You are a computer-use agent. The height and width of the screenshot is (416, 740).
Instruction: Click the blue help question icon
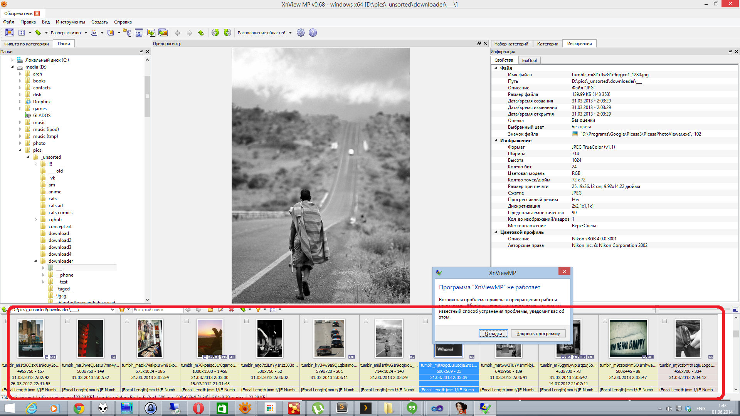point(313,33)
